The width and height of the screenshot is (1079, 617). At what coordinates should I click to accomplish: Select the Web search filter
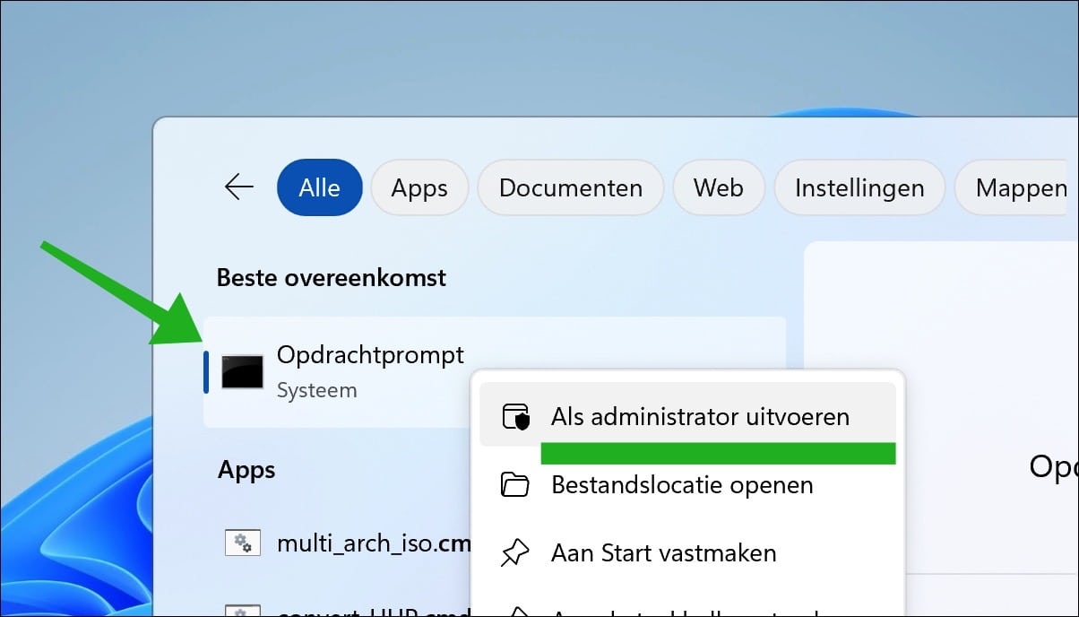718,187
